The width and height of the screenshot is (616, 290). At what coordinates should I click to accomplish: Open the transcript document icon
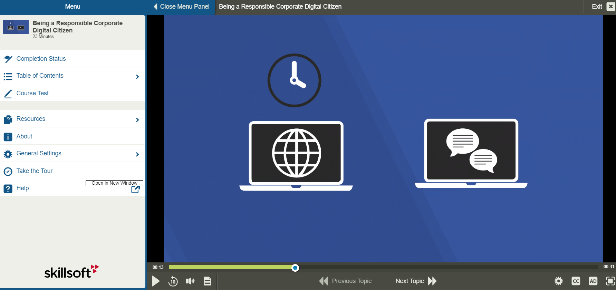click(x=208, y=281)
